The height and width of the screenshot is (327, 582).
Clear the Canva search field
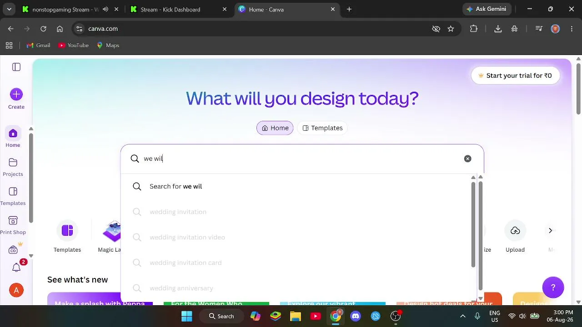467,159
